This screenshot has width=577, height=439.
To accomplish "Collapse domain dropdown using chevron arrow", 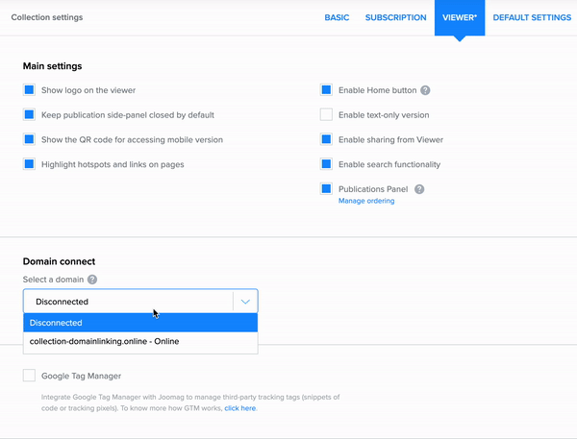I will 245,302.
